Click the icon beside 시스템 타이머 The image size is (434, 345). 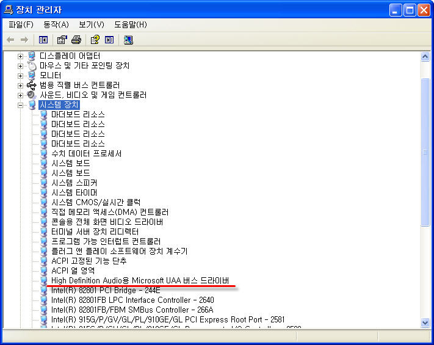point(44,193)
